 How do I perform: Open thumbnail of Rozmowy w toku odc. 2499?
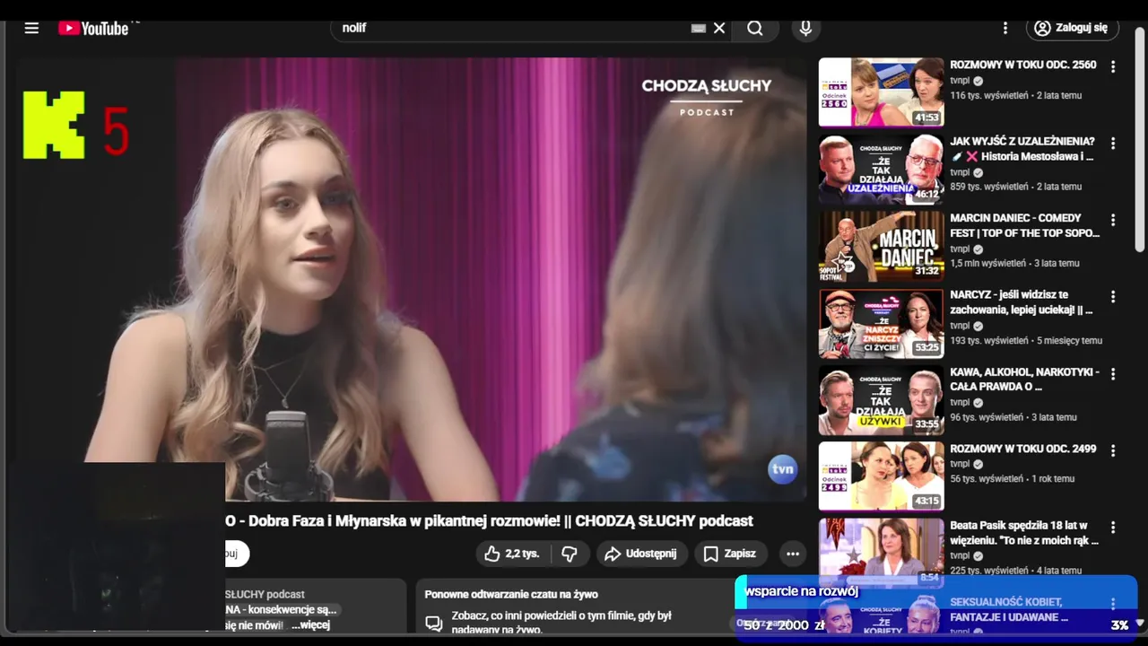click(881, 476)
